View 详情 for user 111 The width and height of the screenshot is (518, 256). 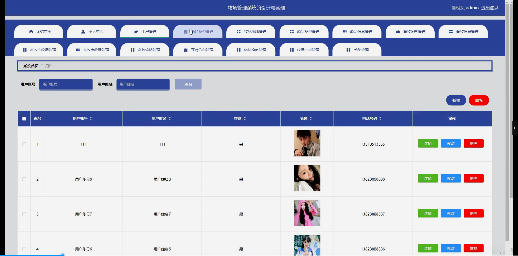pyautogui.click(x=428, y=143)
